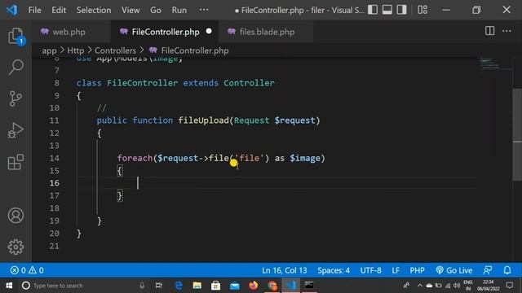Open File Explorer from taskbar

coord(197,286)
